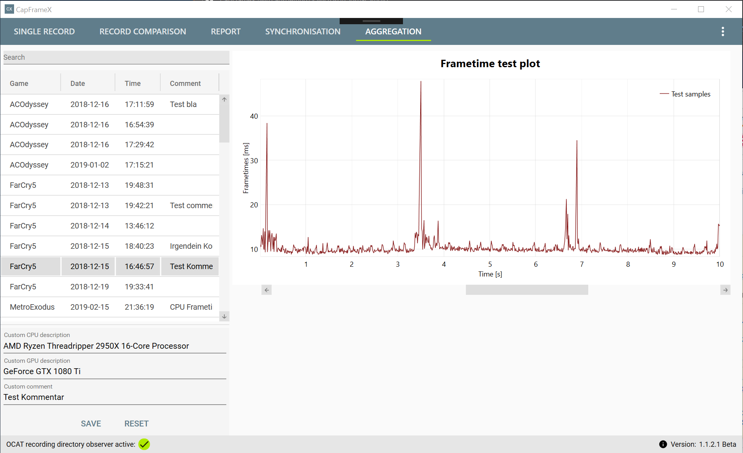Screen dimensions: 743x453
Task: Sort records by Game column header
Action: (x=31, y=83)
